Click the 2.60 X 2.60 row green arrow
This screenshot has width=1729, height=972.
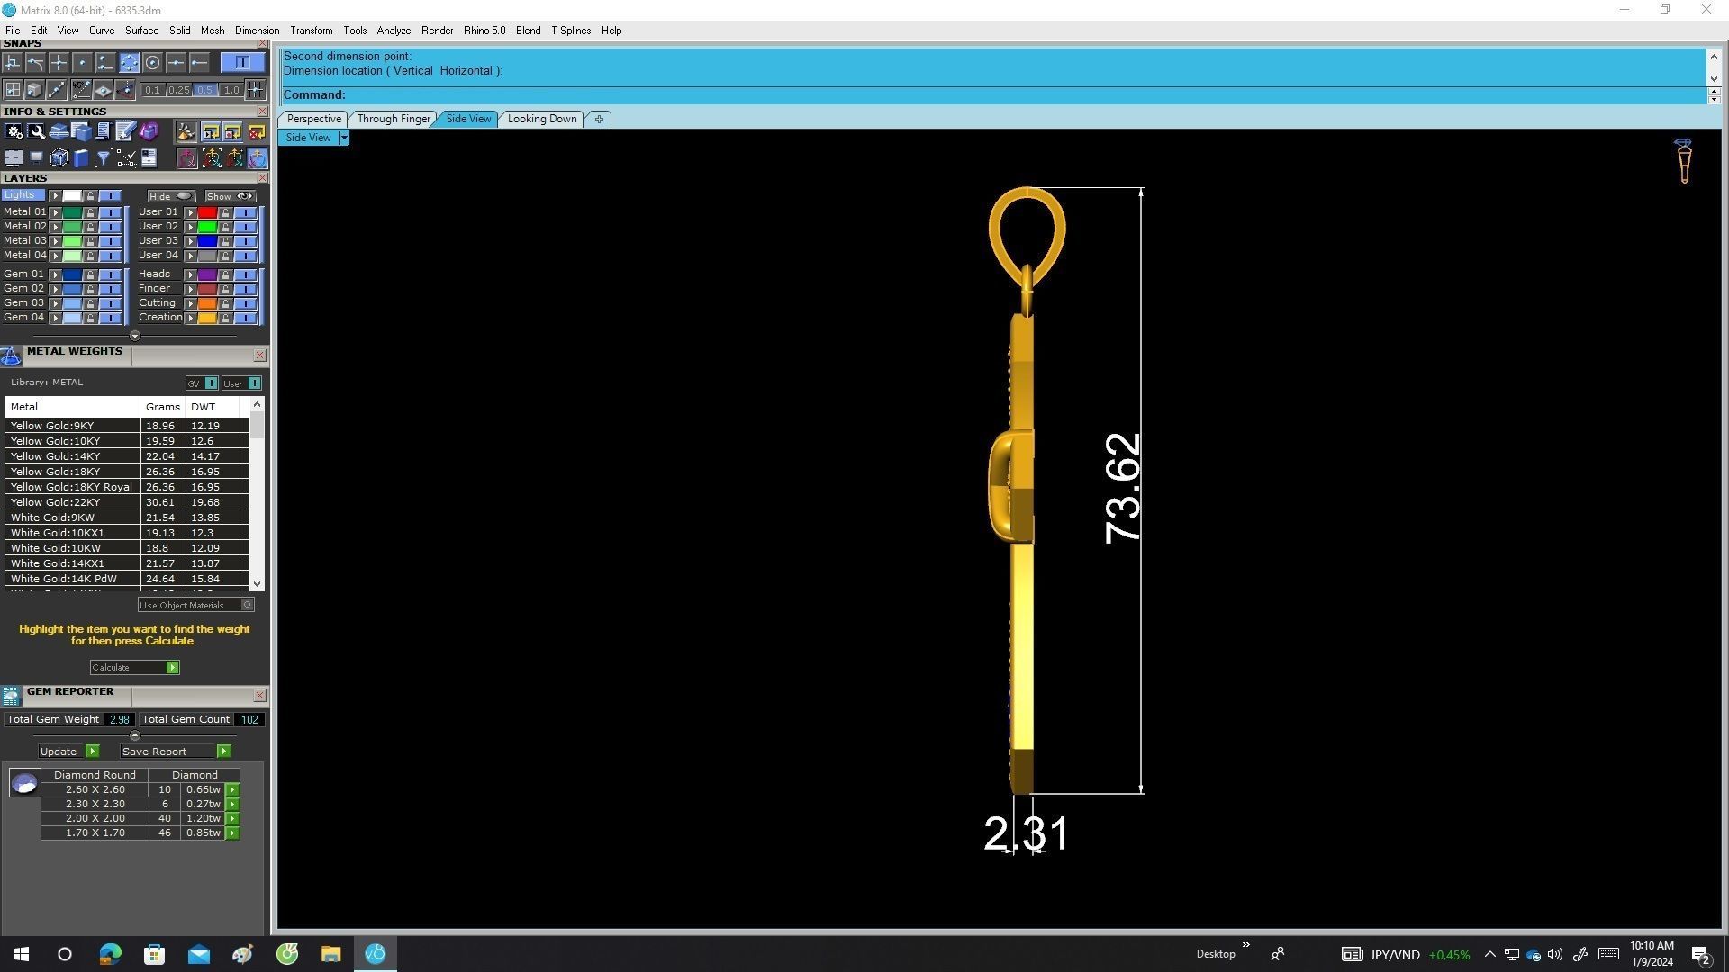[x=232, y=790]
